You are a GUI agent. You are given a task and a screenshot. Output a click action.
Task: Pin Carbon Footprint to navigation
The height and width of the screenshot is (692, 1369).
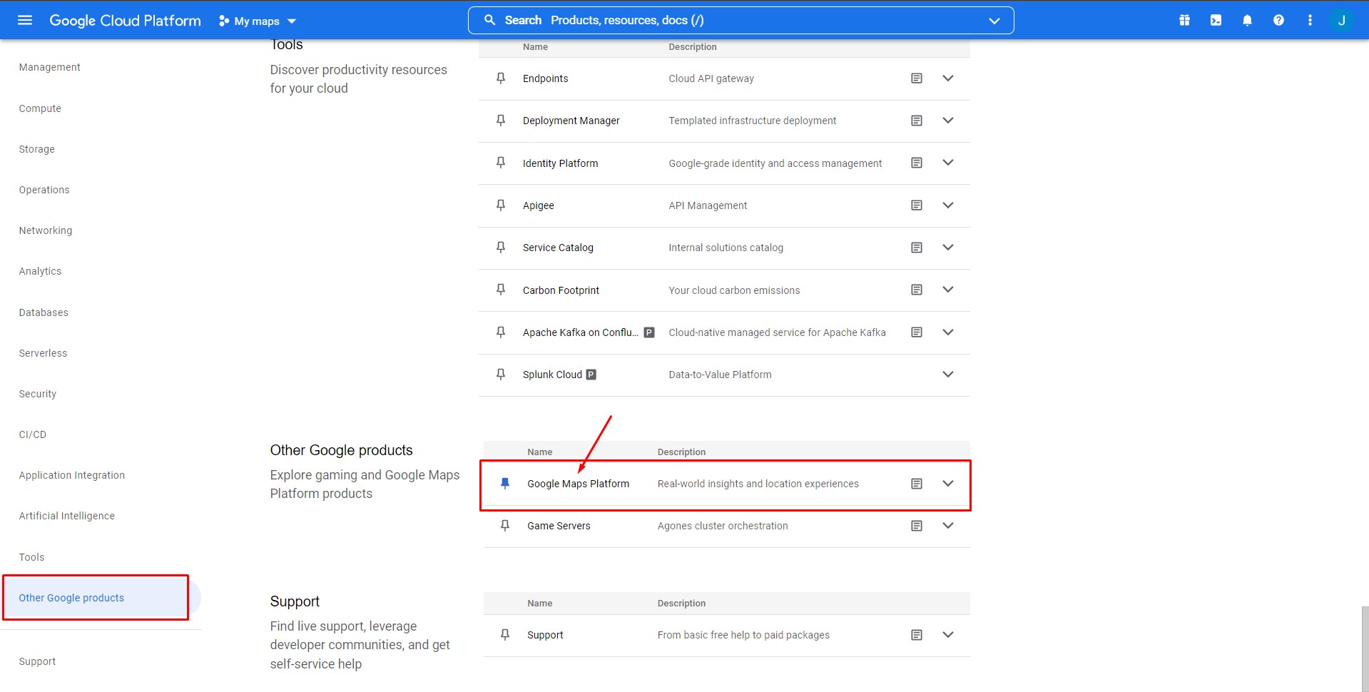click(x=501, y=290)
